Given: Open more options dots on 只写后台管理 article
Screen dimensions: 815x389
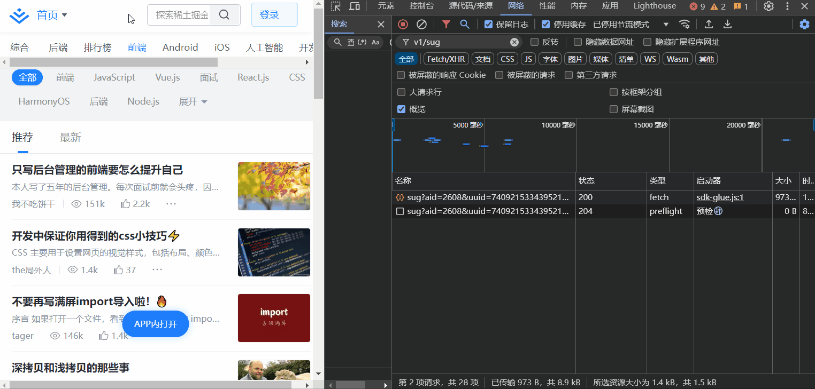Looking at the screenshot, I should pos(171,204).
